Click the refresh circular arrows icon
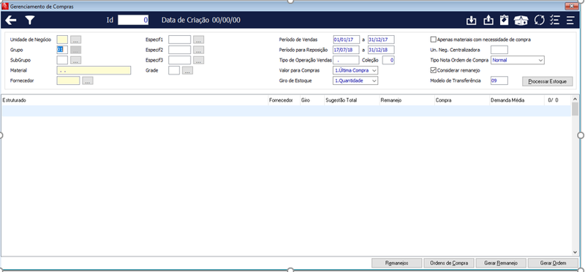The width and height of the screenshot is (585, 272). 539,20
